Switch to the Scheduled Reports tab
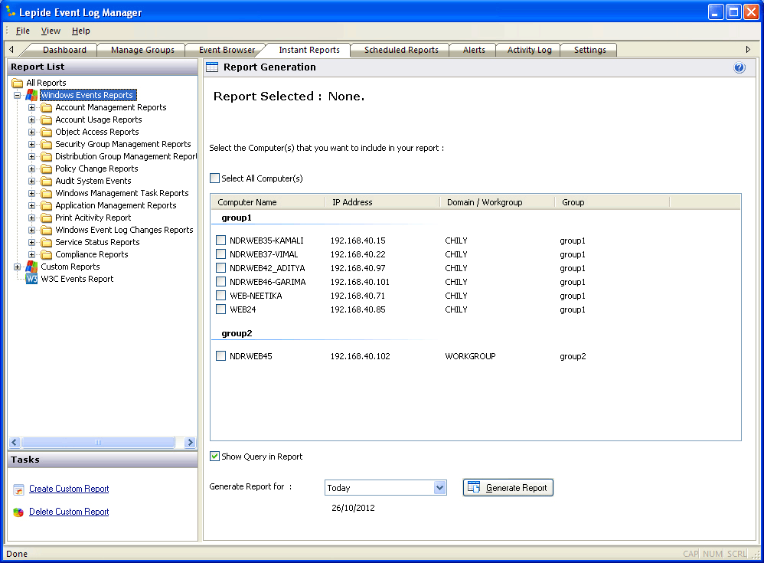764x563 pixels. coord(401,50)
